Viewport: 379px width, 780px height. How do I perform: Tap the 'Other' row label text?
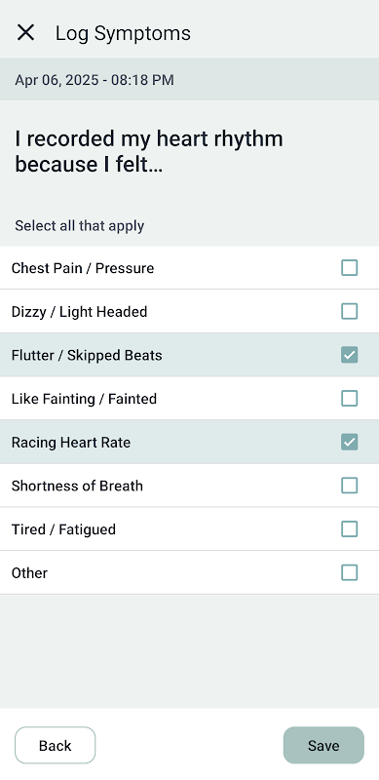pyautogui.click(x=29, y=572)
